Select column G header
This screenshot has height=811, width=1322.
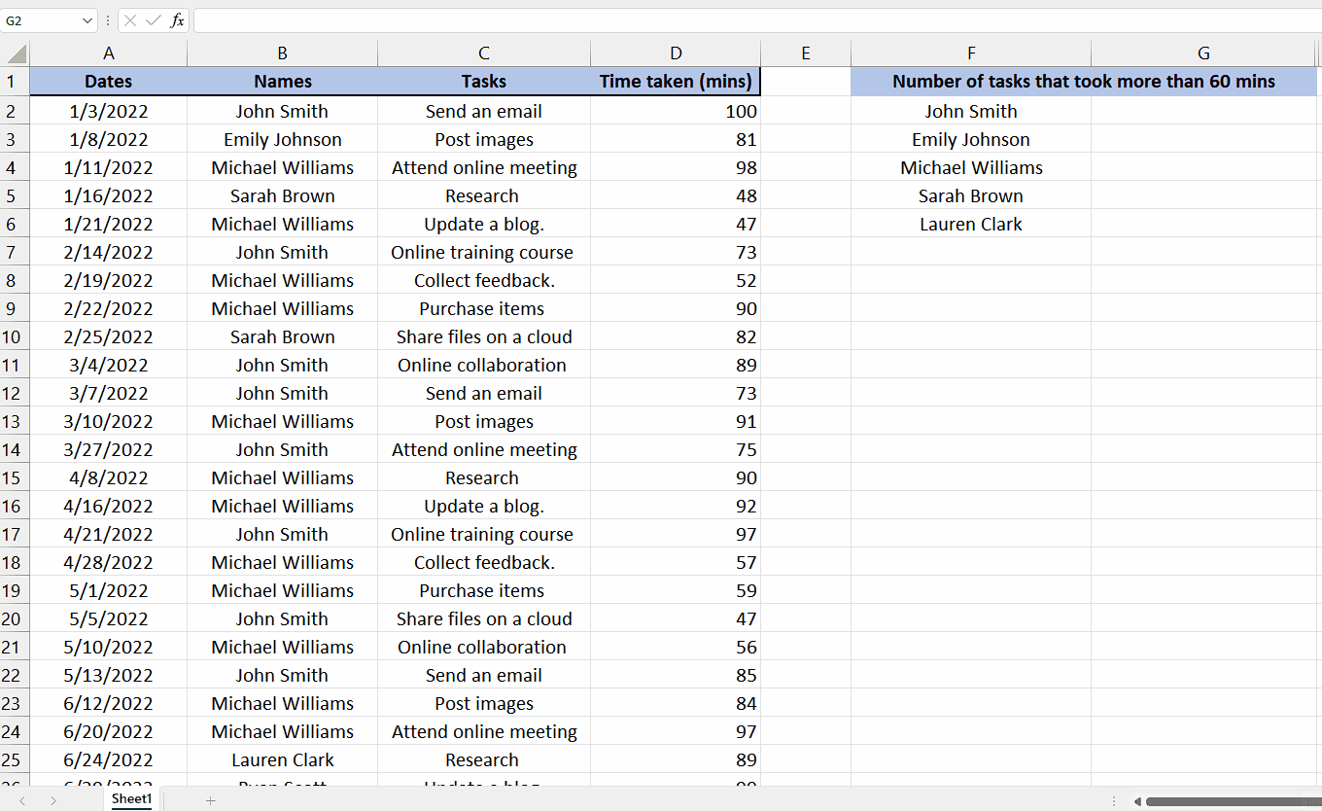click(x=1203, y=53)
